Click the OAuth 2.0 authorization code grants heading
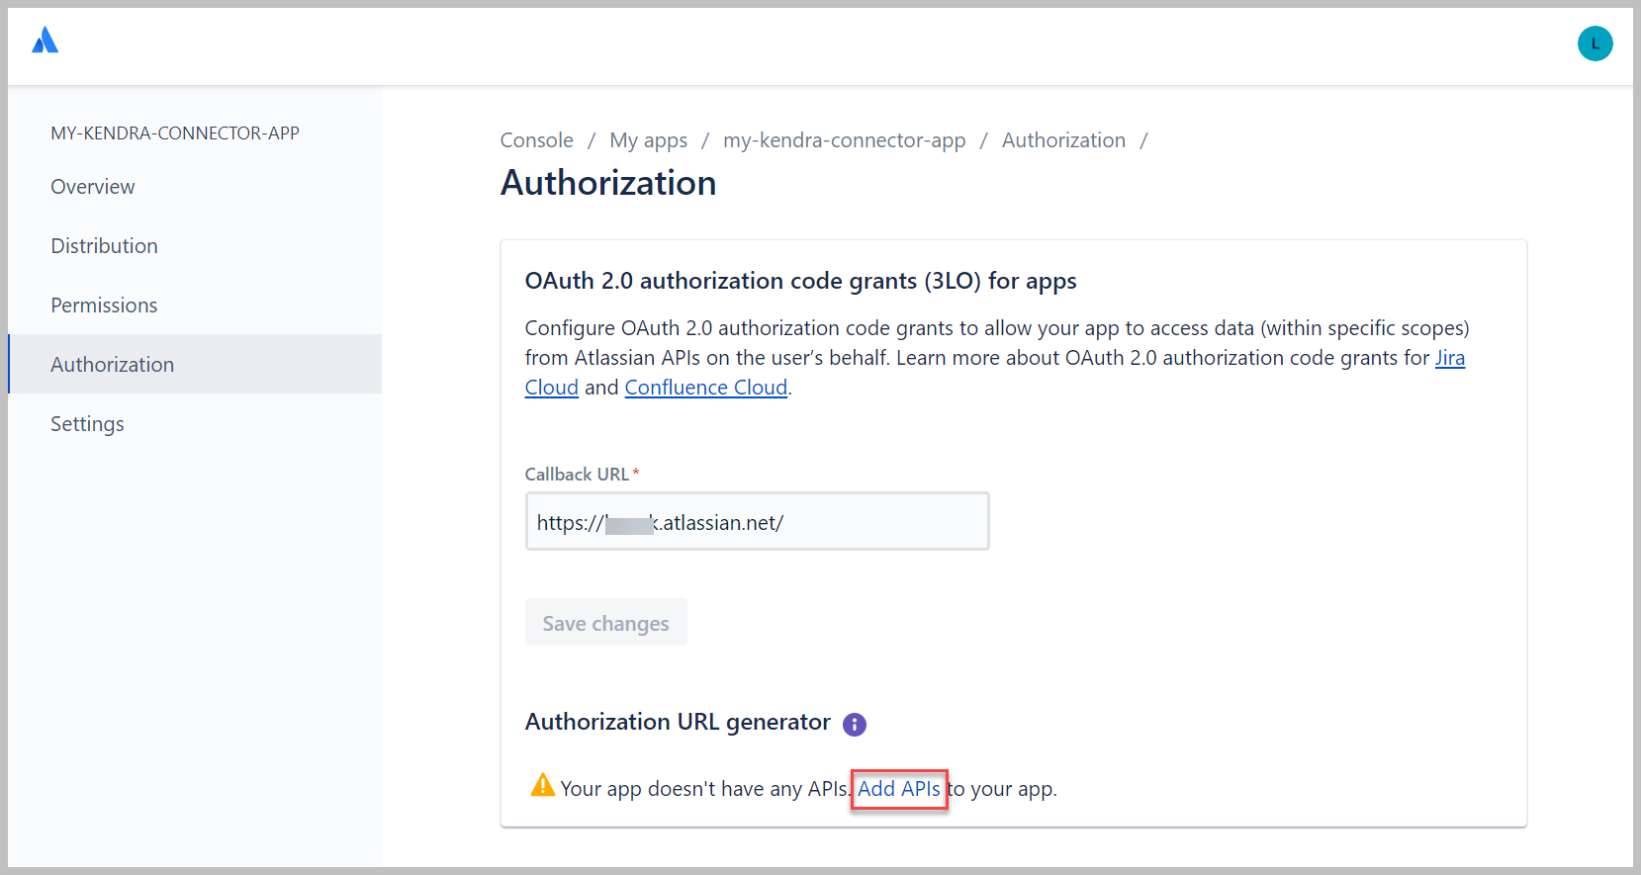The height and width of the screenshot is (875, 1641). 800,281
